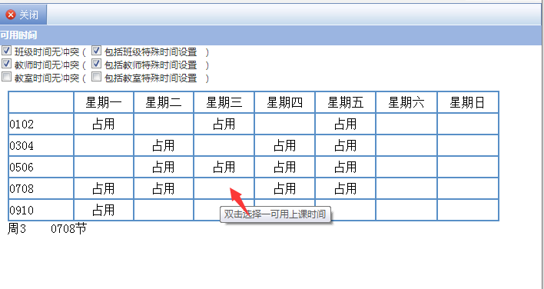Click 占用 cell at 星期三 0506
The width and height of the screenshot is (544, 289).
pos(224,167)
